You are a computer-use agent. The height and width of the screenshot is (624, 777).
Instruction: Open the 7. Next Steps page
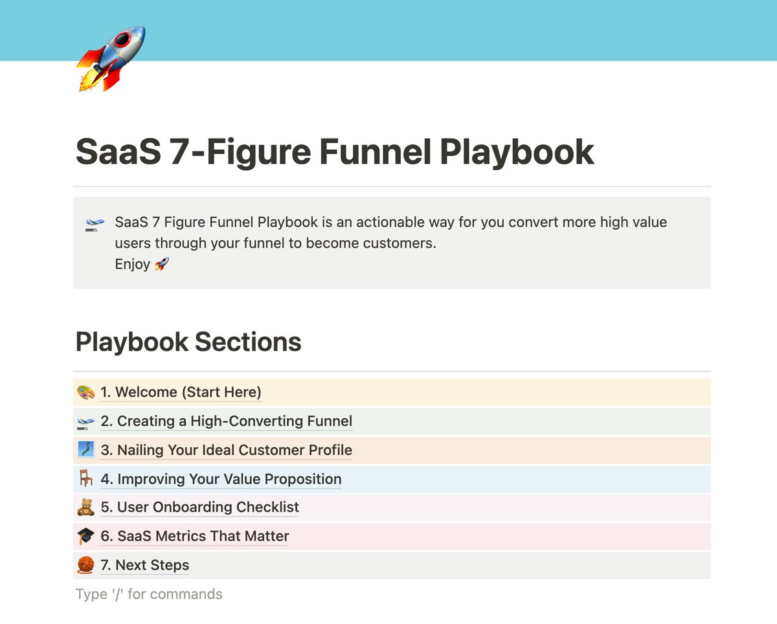click(144, 565)
